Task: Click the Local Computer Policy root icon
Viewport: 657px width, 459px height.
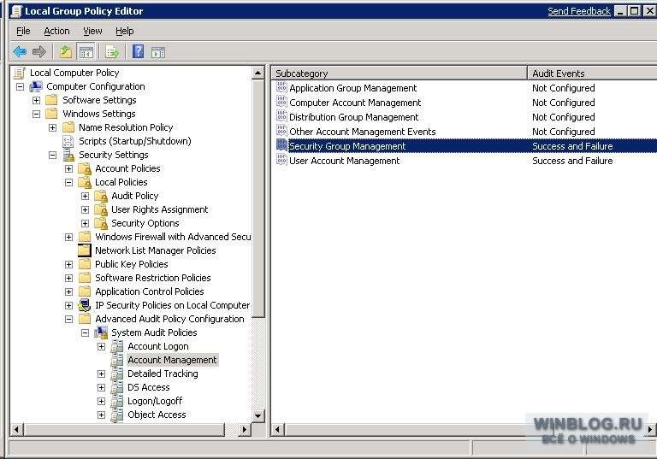Action: (x=20, y=73)
